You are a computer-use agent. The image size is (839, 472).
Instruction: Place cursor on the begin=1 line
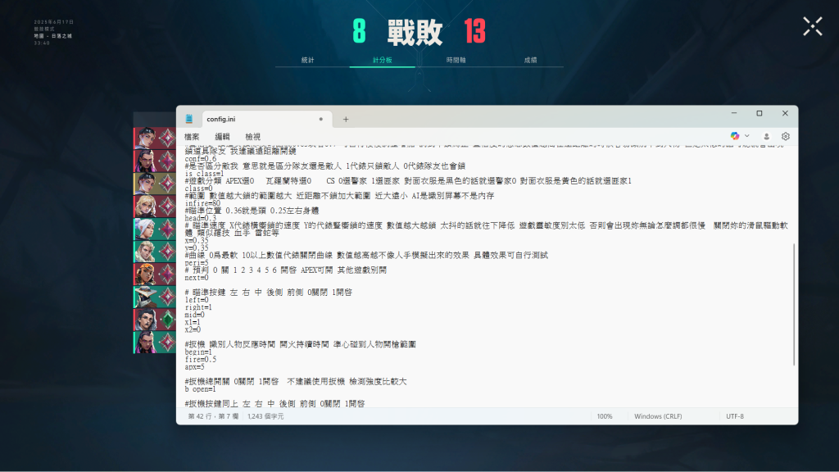(198, 352)
